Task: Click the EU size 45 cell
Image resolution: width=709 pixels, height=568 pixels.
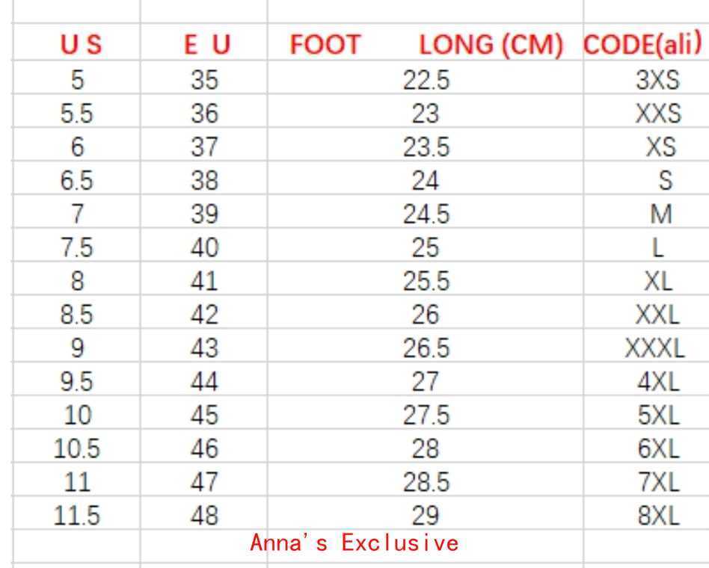Action: click(204, 416)
